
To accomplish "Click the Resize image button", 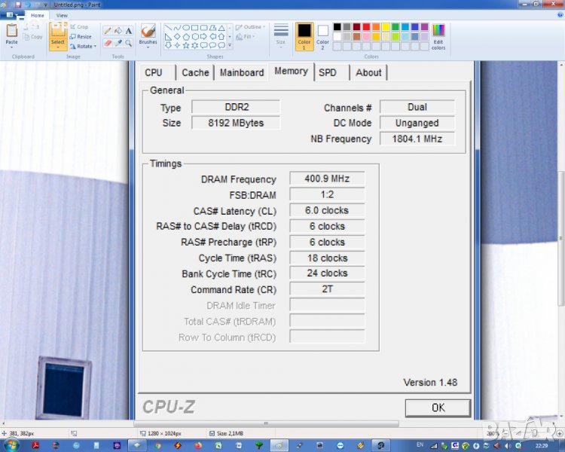I will pyautogui.click(x=81, y=36).
